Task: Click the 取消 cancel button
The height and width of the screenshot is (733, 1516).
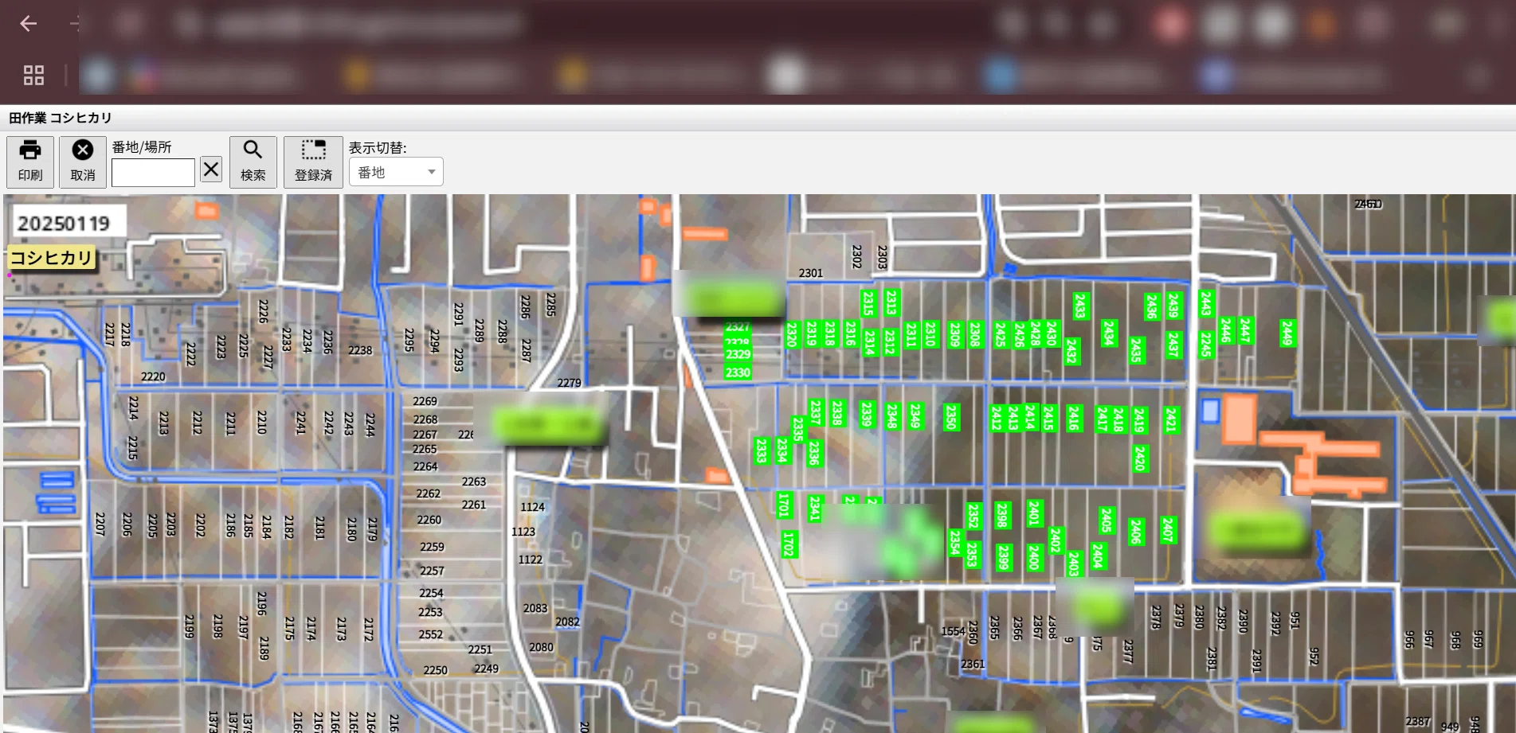Action: click(x=83, y=162)
